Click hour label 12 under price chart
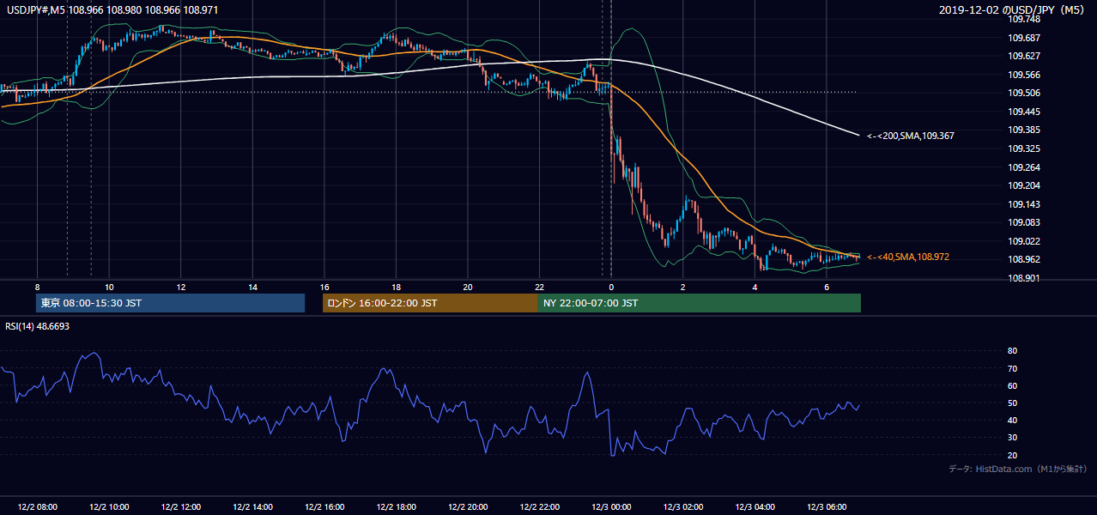1097x515 pixels. pos(180,287)
